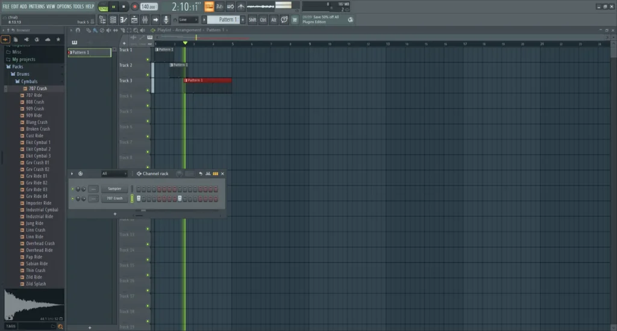The width and height of the screenshot is (617, 331).
Task: Adjust the 707 Crash volume knob
Action: coord(83,199)
